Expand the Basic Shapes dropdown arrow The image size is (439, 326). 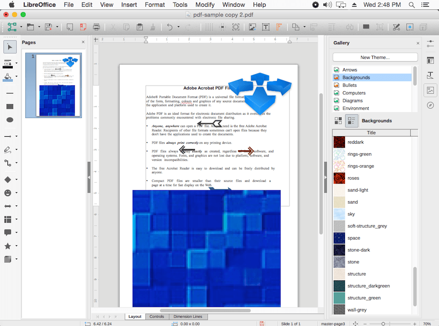(16, 179)
